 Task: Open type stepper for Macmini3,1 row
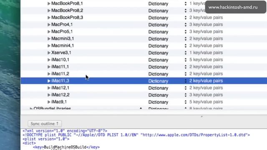[x=185, y=39]
